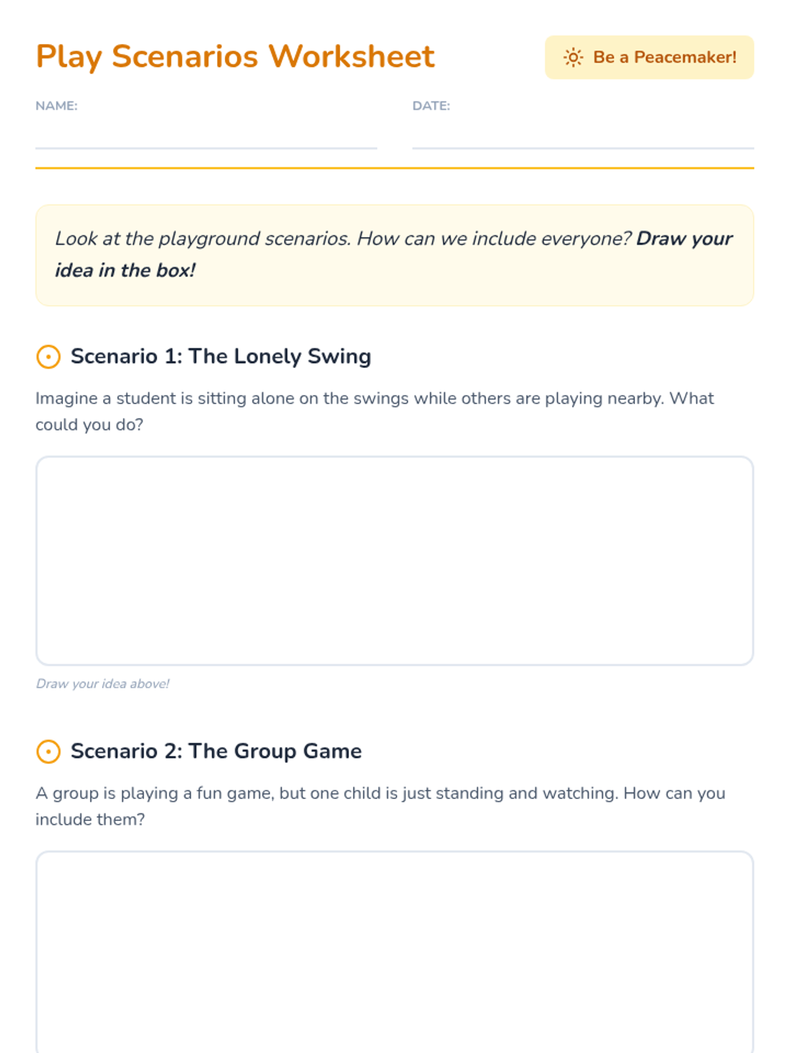Click the yellow instructions banner

[x=394, y=255]
